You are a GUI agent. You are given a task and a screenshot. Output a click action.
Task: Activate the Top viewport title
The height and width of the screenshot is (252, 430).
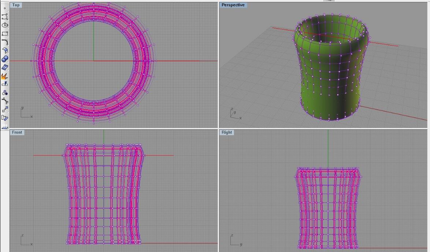(16, 5)
